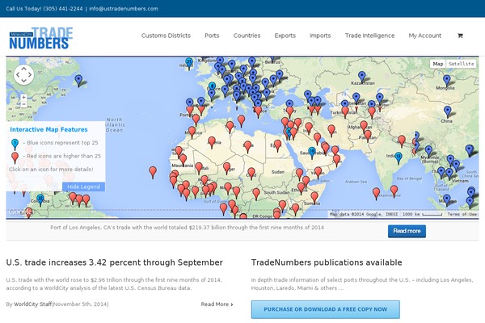
Task: Open the Trade Intelligence menu
Action: [x=369, y=36]
